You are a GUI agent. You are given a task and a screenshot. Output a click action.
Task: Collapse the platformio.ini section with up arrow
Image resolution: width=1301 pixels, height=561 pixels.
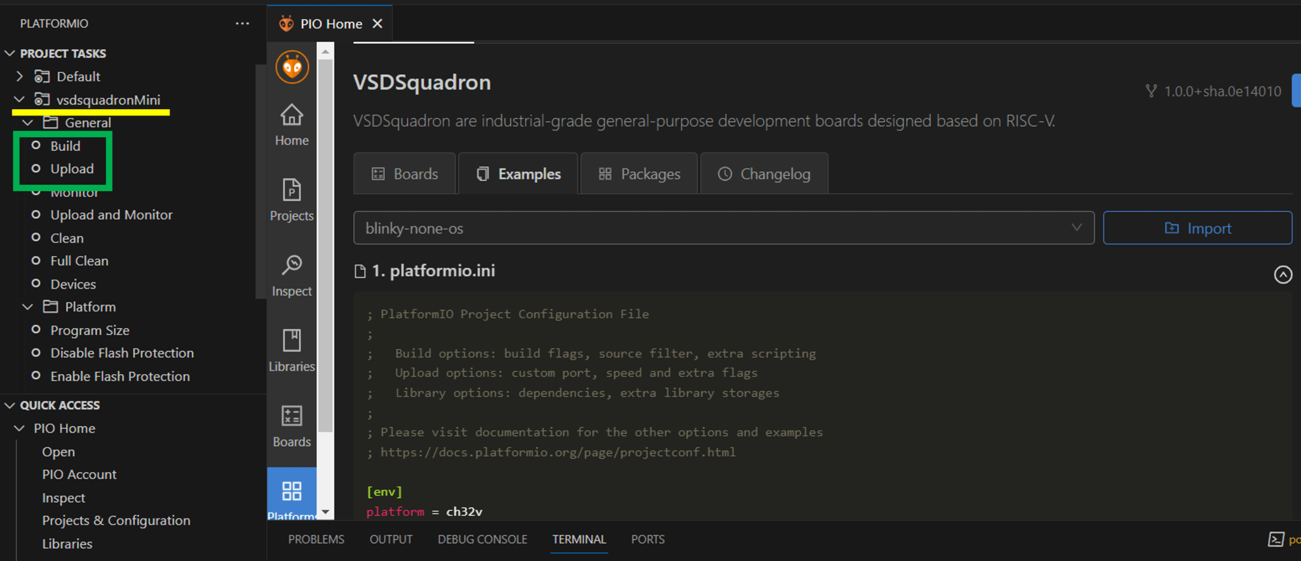1283,274
